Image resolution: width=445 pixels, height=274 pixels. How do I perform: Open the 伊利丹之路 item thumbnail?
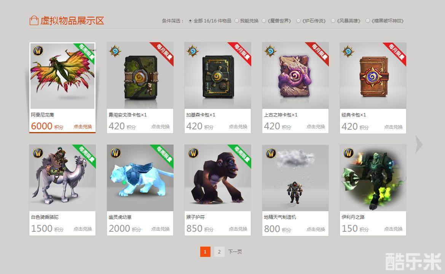[373, 178]
